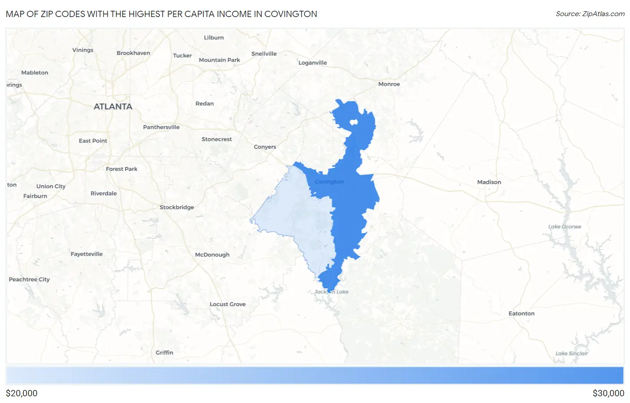Click the Fairburn label
This screenshot has height=403, width=630.
point(35,196)
